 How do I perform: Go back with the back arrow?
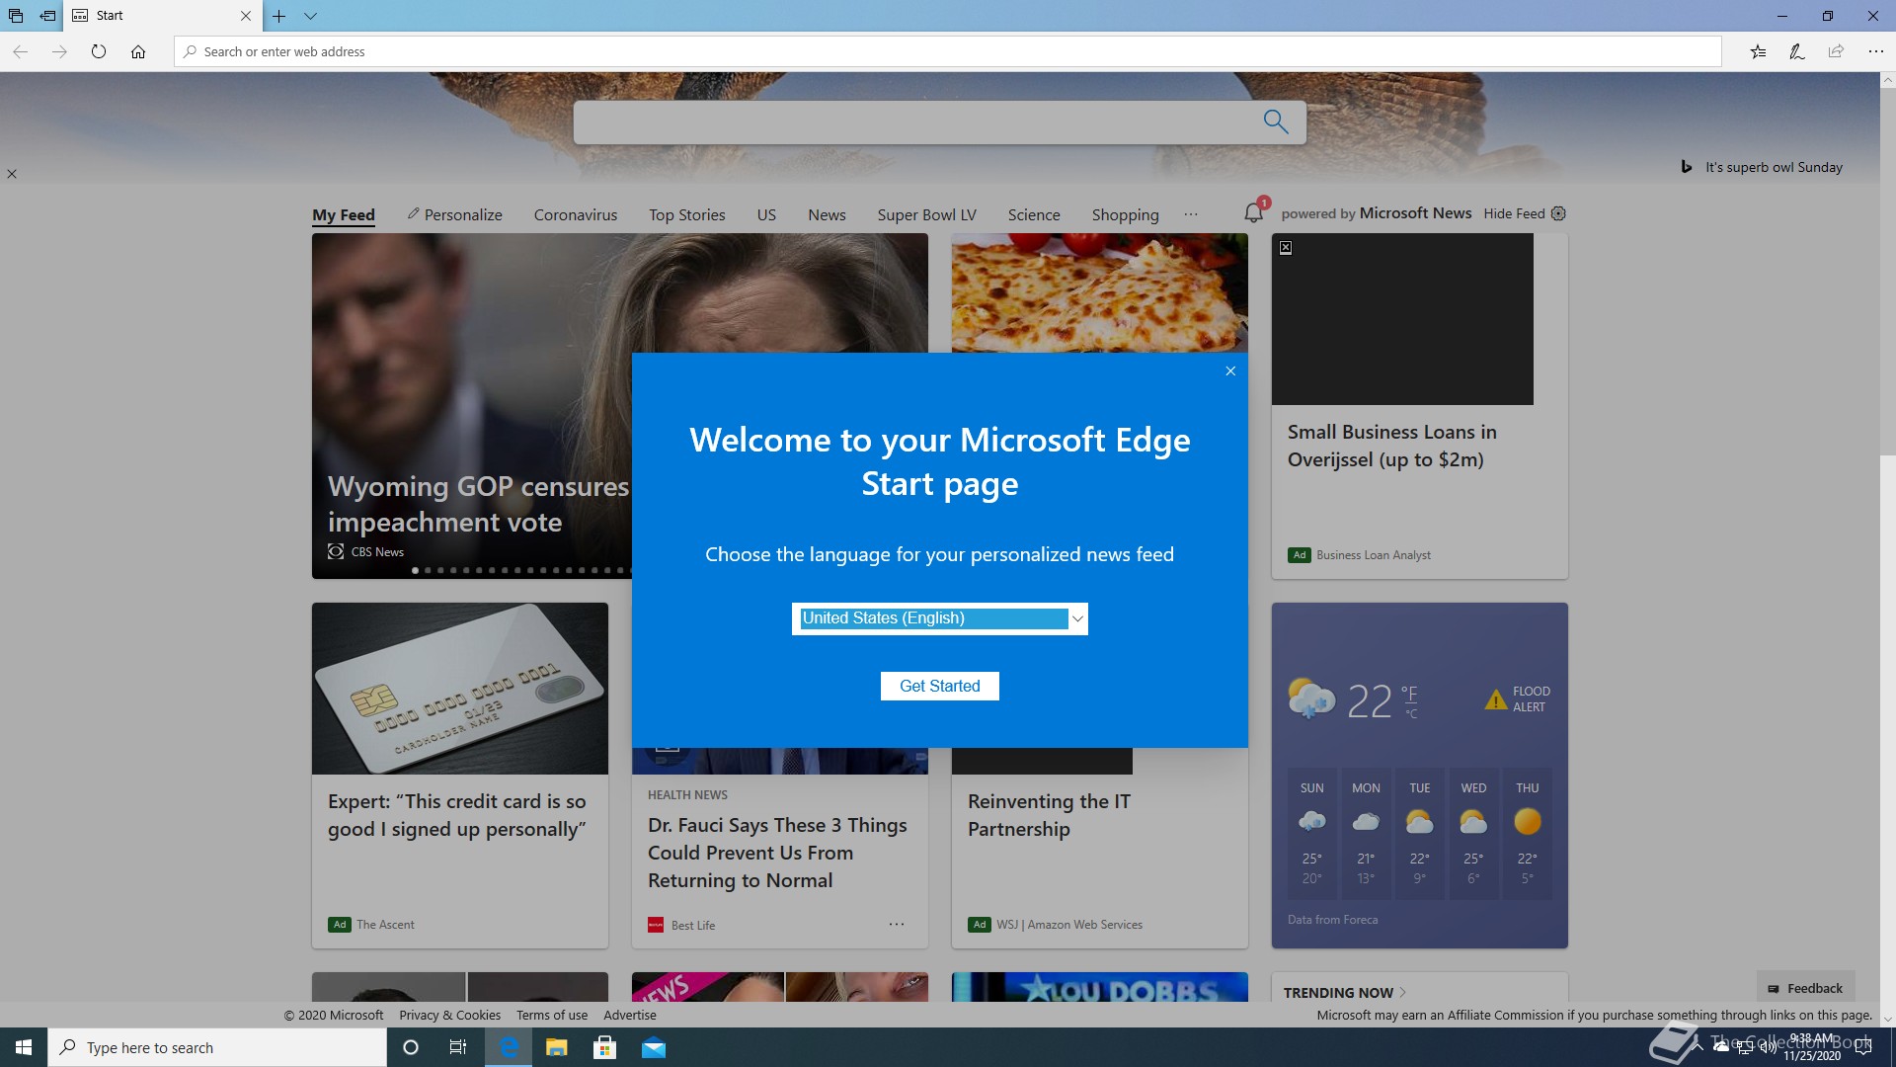[20, 51]
